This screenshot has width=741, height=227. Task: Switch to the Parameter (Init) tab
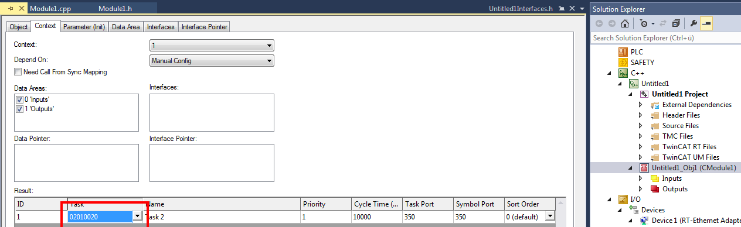click(x=84, y=27)
